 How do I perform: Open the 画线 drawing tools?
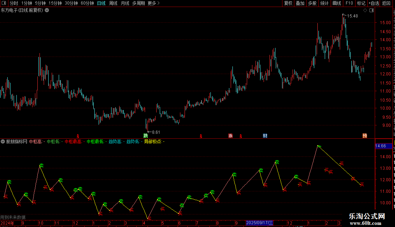[x=337, y=3]
